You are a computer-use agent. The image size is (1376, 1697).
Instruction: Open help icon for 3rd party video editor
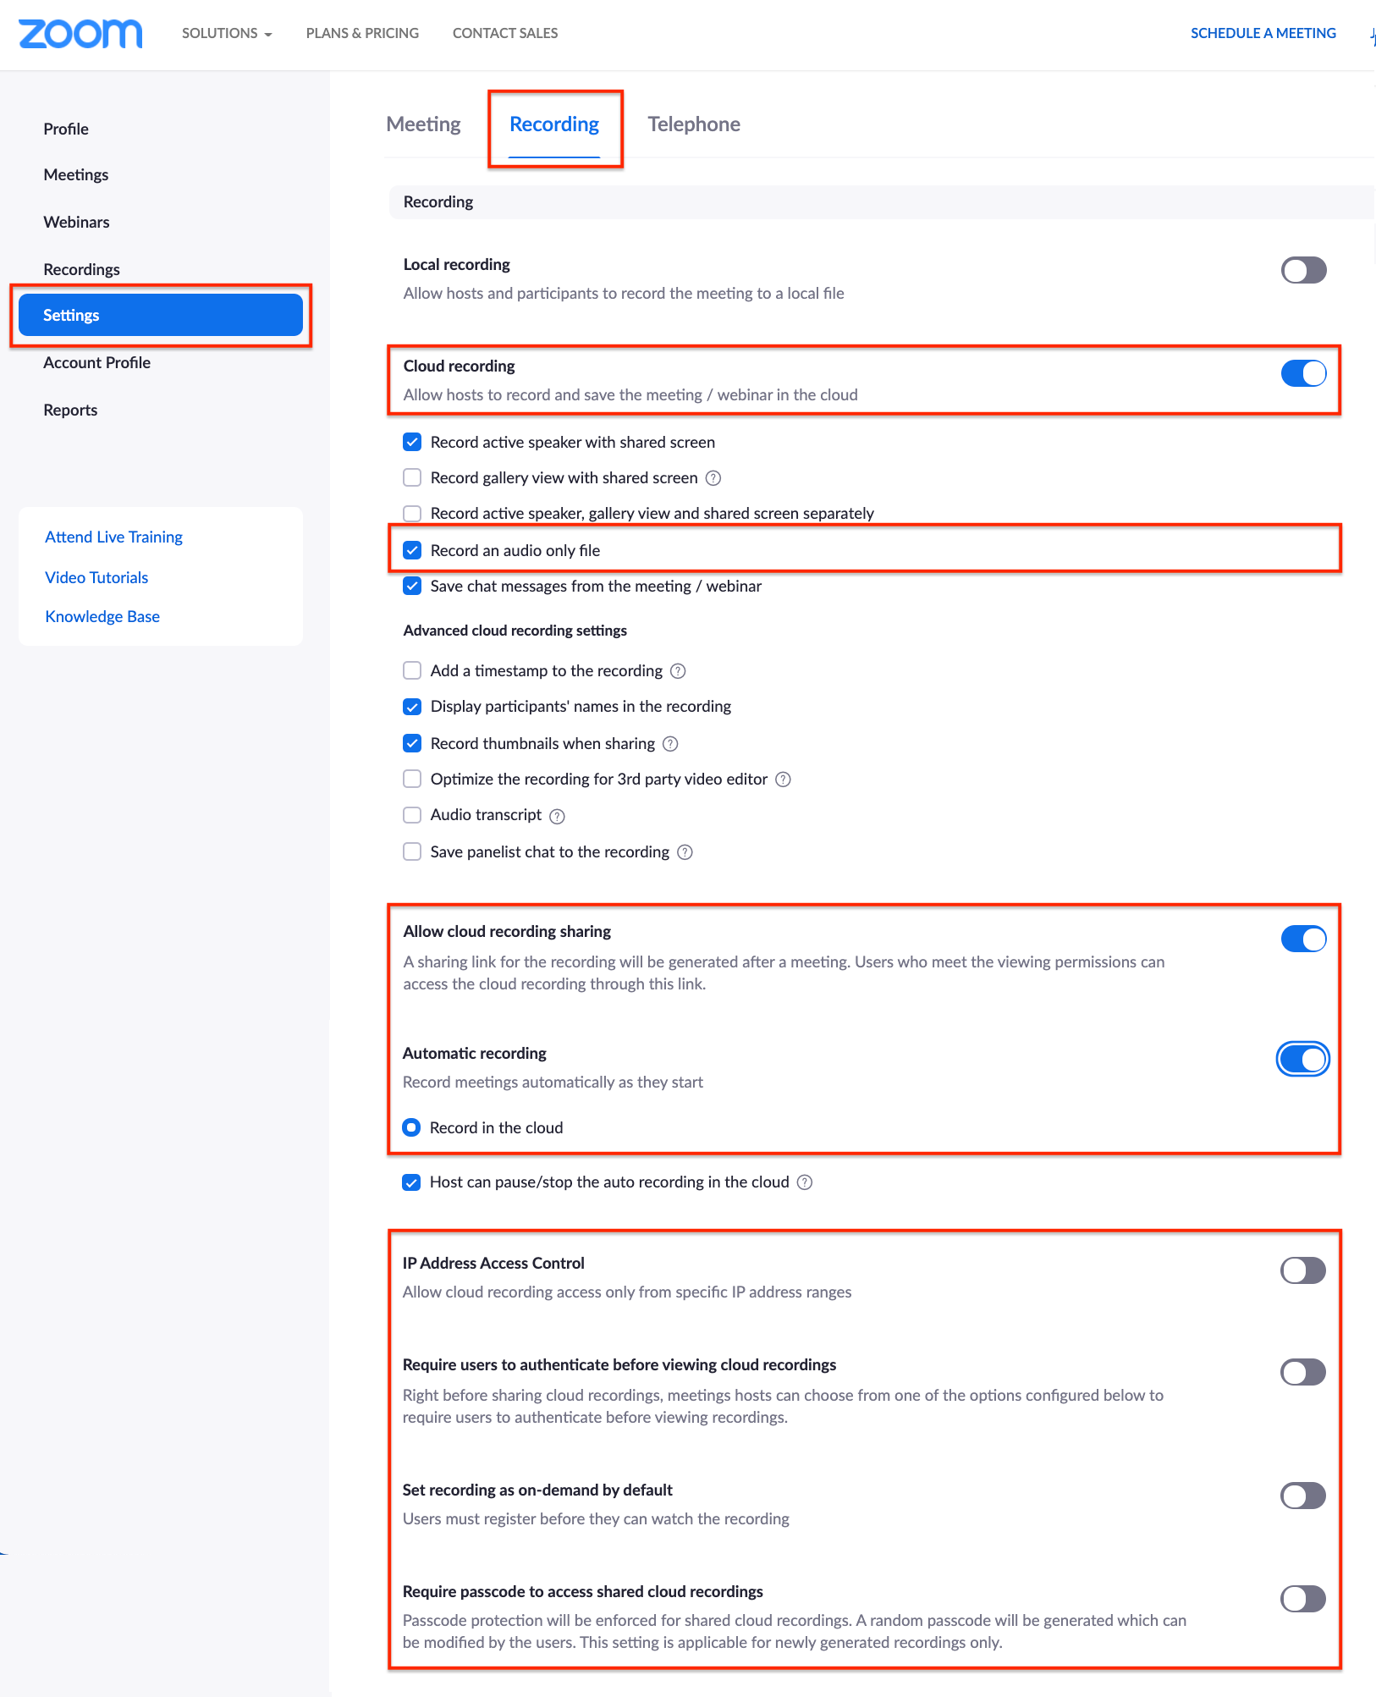click(x=784, y=780)
